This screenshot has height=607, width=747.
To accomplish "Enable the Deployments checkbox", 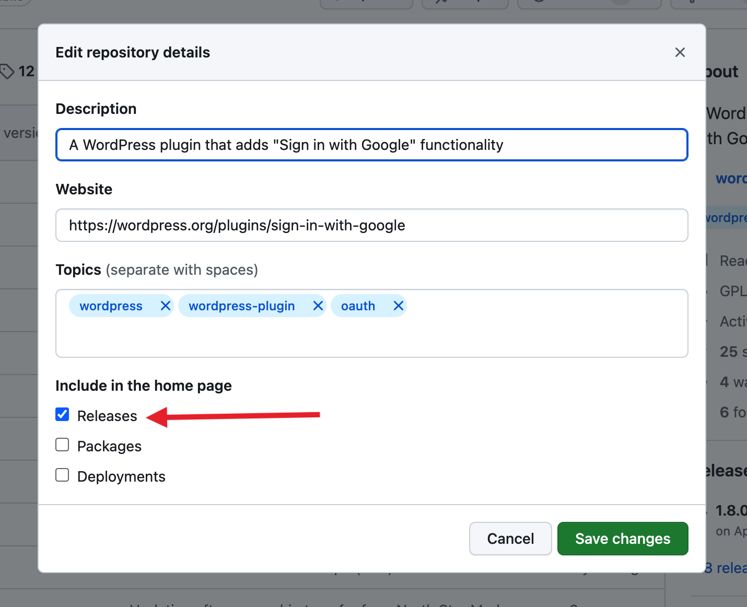I will (x=62, y=475).
